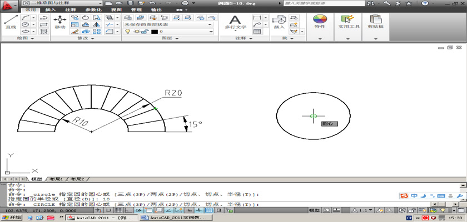
Task: Expand the 绘图 (Draw) panel
Action: tap(26, 38)
